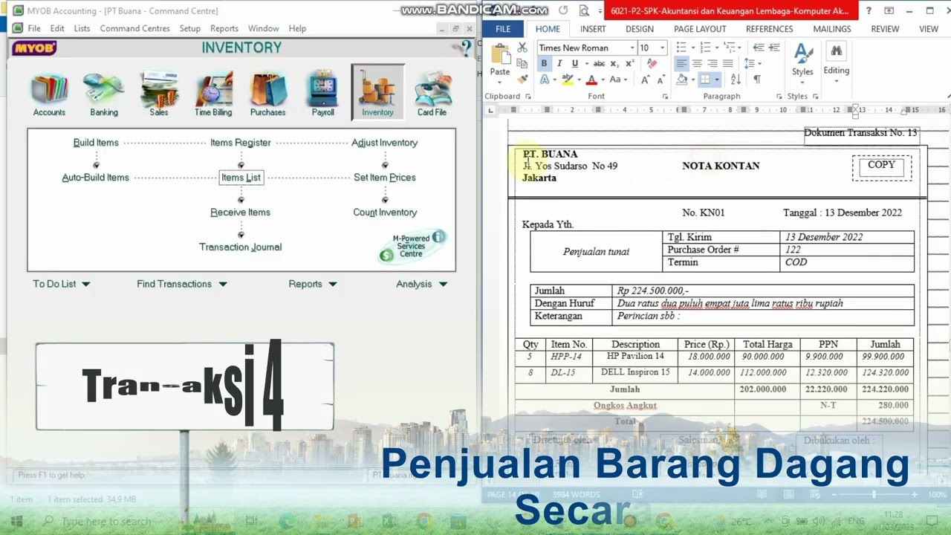Switch to Word MAILINGS tab
This screenshot has height=535, width=951.
(832, 29)
